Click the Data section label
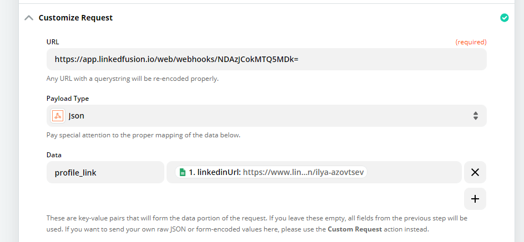 tap(54, 155)
